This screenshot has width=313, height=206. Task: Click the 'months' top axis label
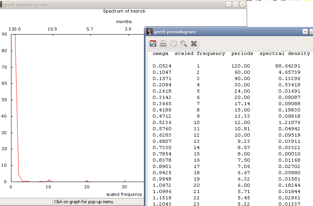tap(124, 22)
